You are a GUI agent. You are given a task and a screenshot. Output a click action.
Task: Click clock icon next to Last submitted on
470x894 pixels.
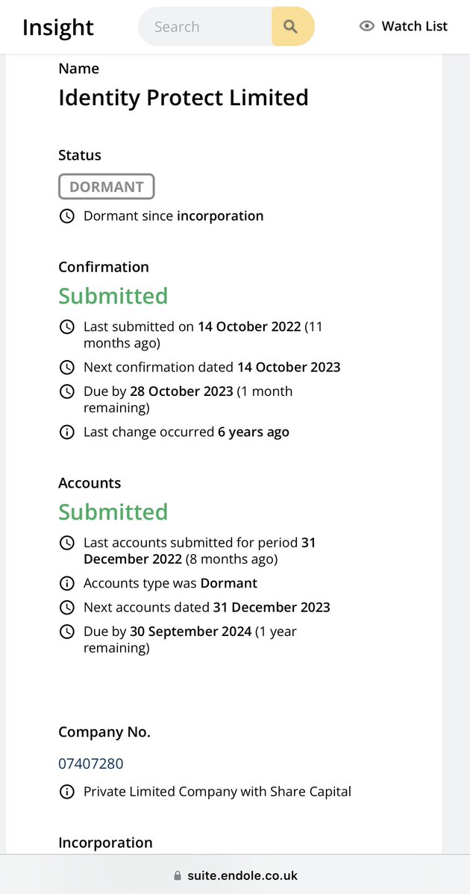pyautogui.click(x=66, y=327)
